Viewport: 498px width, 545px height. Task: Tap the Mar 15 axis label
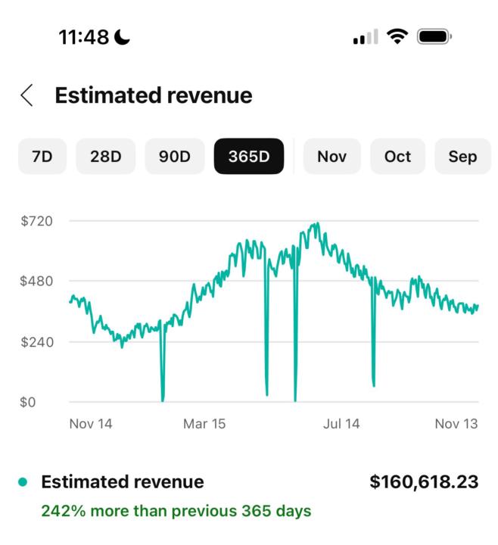click(204, 424)
